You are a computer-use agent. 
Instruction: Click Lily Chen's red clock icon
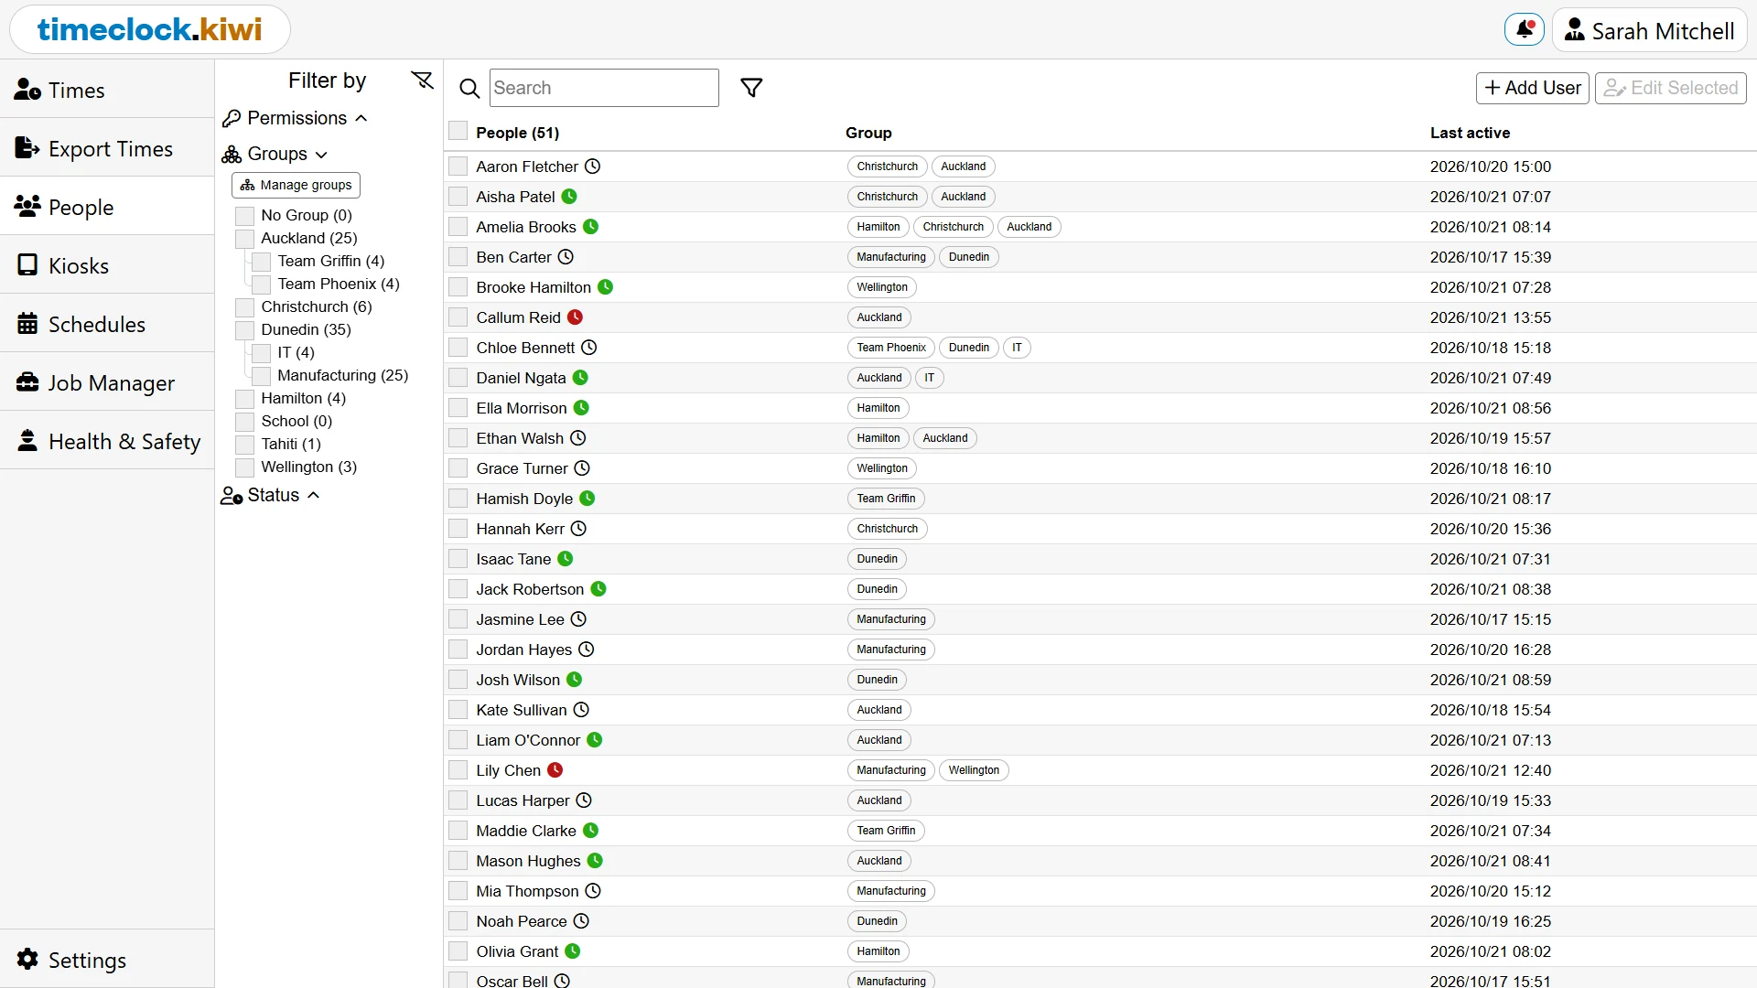click(x=555, y=770)
